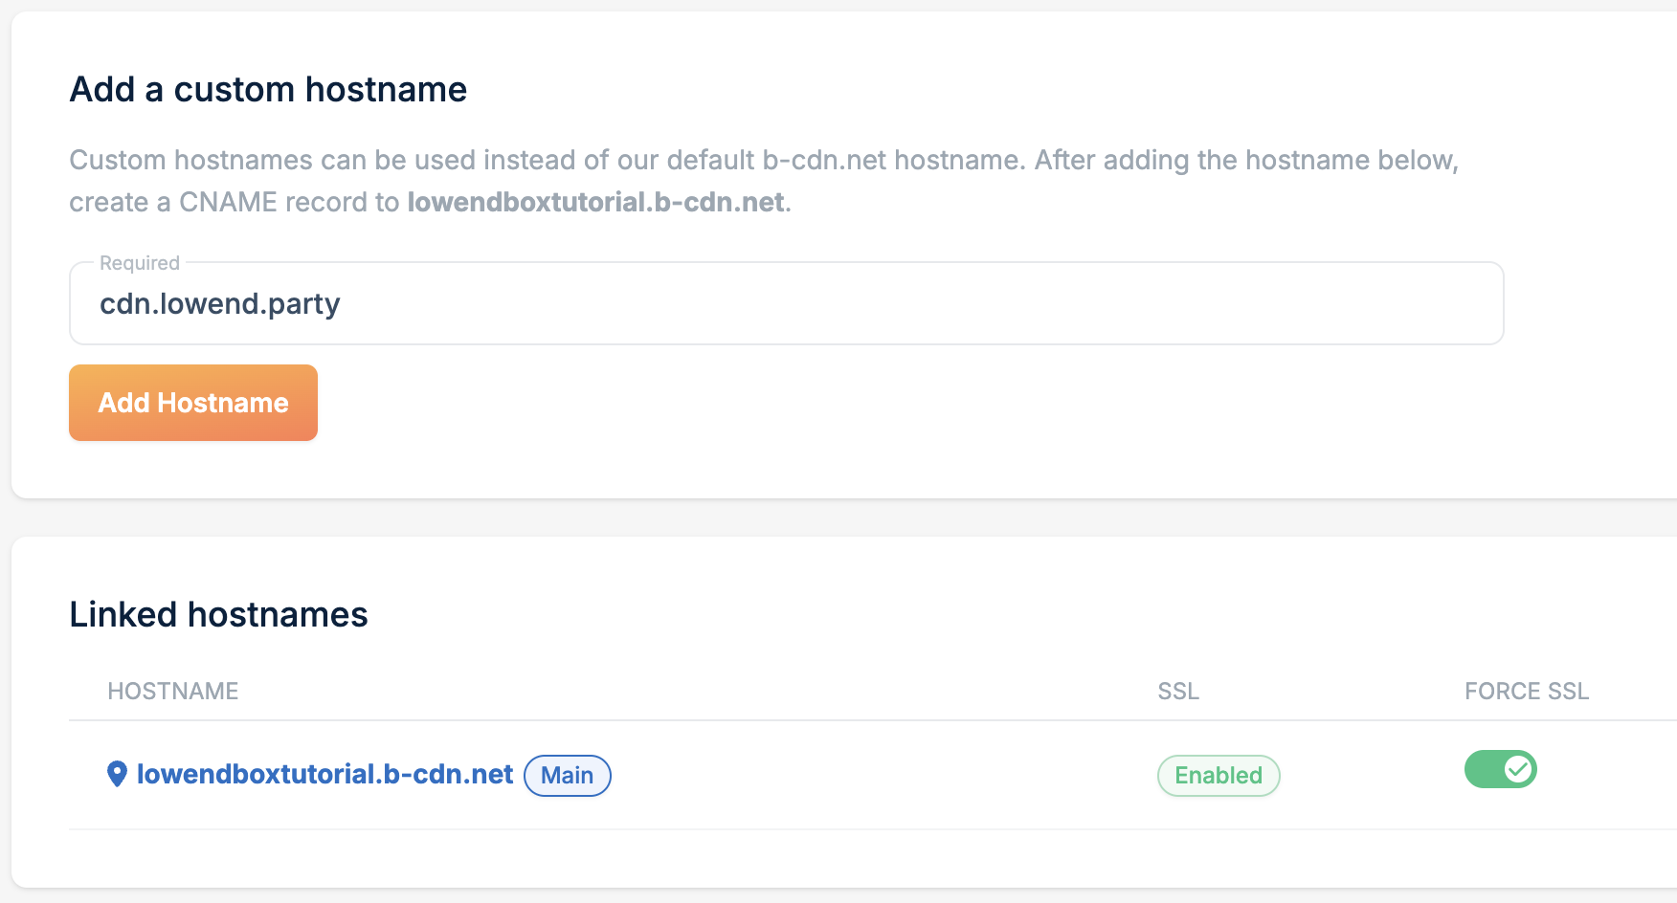
Task: Open the lowendboxtutorial.b-cdn.net hostname link
Action: click(324, 774)
